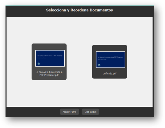This screenshot has width=165, height=128.
Task: Click the Añadir PDFs button
Action: (70, 112)
